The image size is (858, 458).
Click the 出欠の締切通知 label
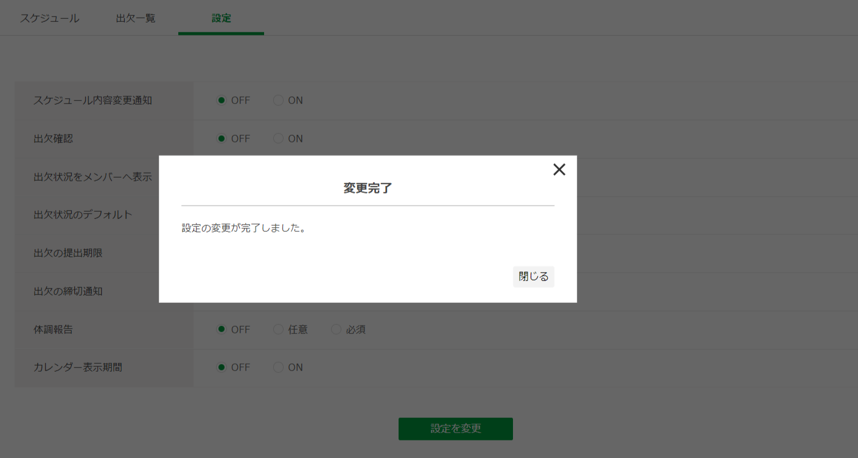pyautogui.click(x=68, y=291)
